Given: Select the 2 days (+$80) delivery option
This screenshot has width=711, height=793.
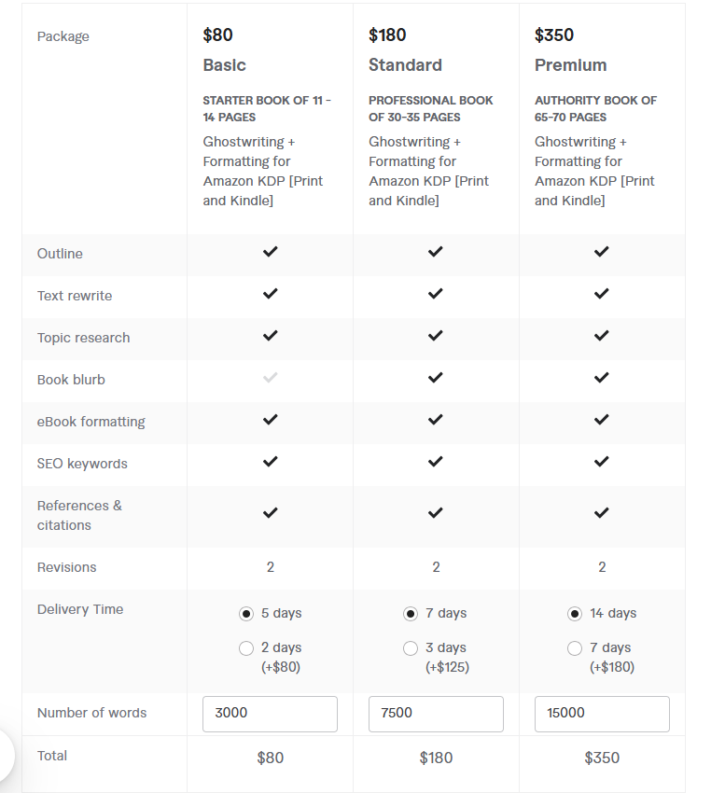Looking at the screenshot, I should pyautogui.click(x=246, y=648).
